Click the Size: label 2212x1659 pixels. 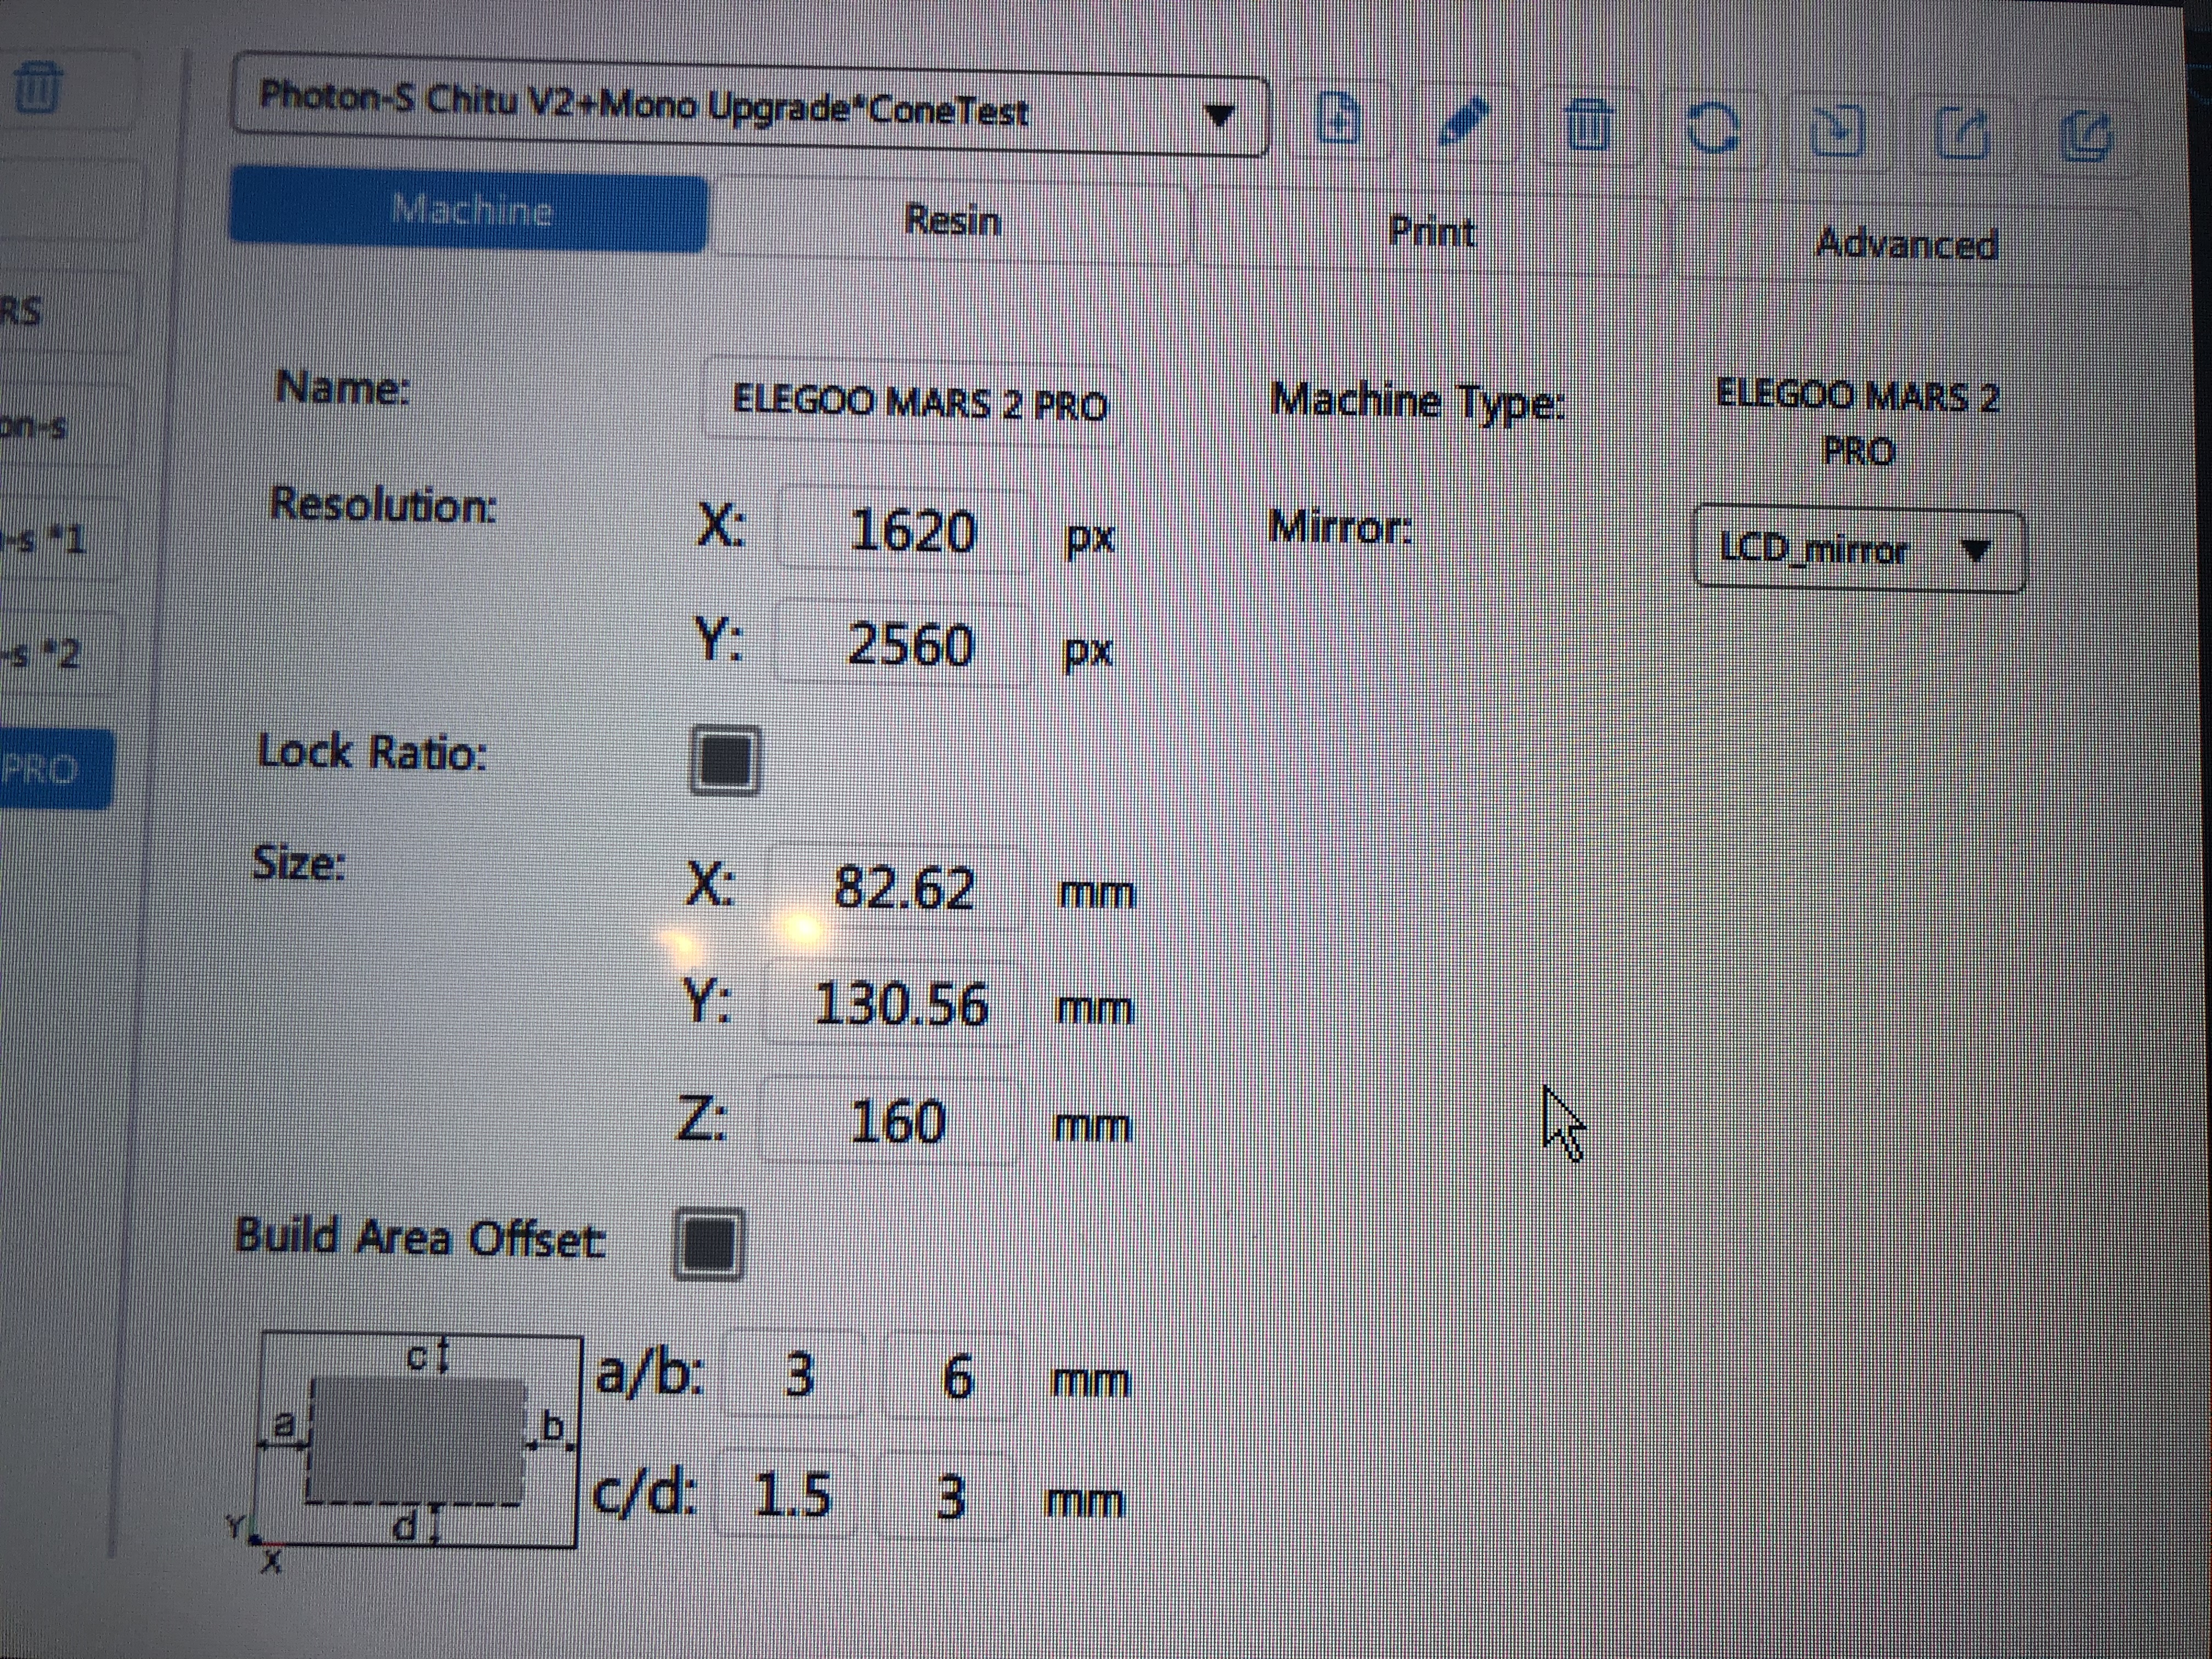(x=299, y=862)
